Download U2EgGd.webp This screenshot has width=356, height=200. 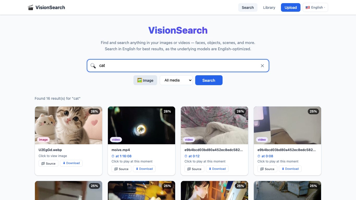(71, 163)
